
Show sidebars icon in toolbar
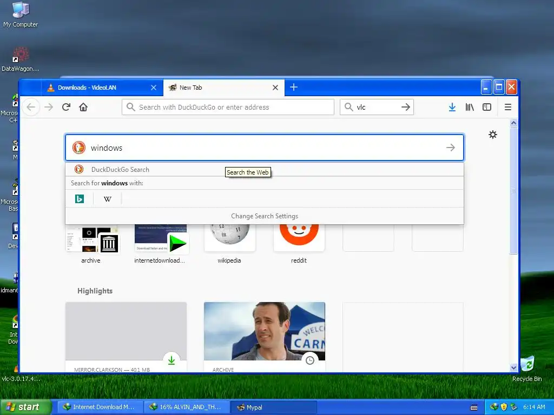(x=487, y=107)
